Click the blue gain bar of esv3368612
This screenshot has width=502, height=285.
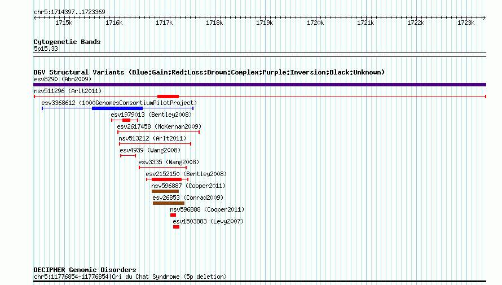(x=117, y=108)
